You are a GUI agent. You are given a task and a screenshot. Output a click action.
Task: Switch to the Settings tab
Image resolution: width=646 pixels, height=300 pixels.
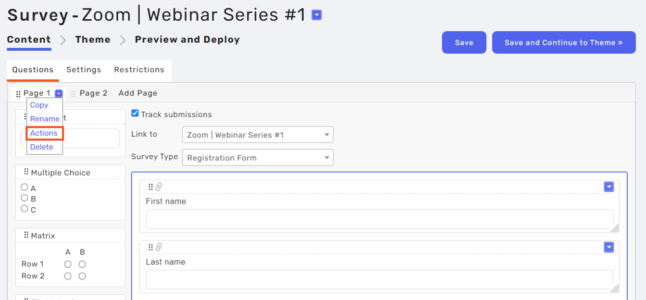84,70
